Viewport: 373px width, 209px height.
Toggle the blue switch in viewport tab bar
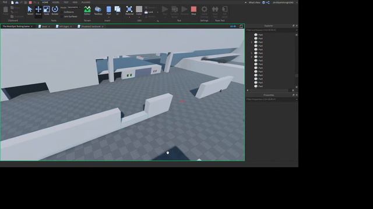(x=233, y=26)
